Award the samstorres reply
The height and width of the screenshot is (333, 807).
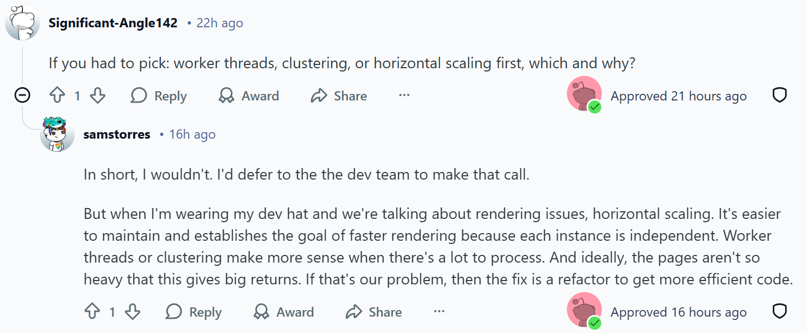(x=284, y=312)
